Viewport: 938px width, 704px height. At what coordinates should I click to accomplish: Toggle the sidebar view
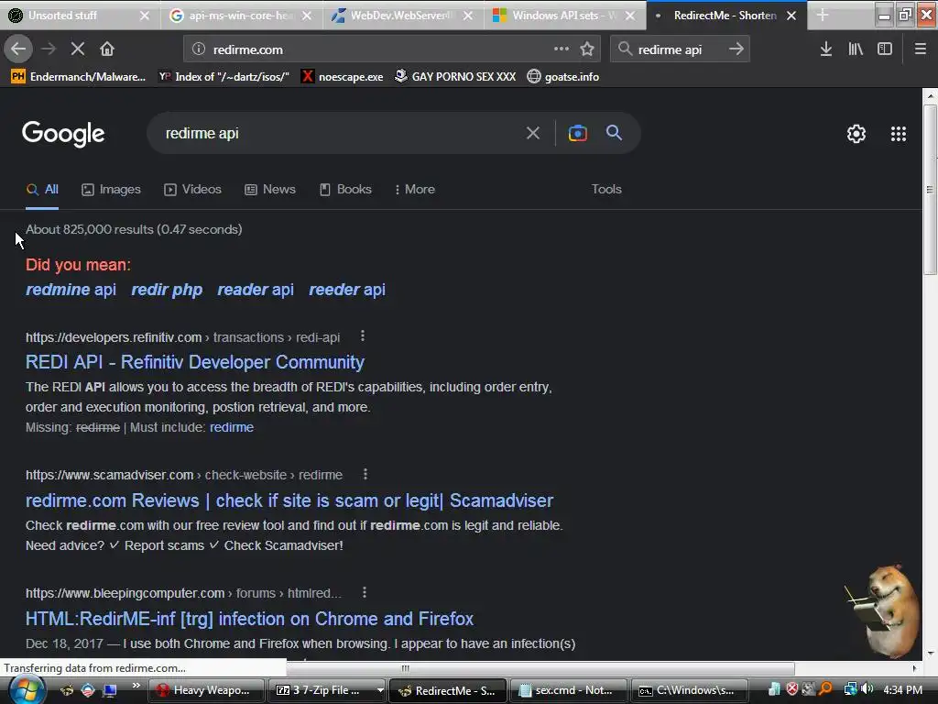pyautogui.click(x=885, y=49)
